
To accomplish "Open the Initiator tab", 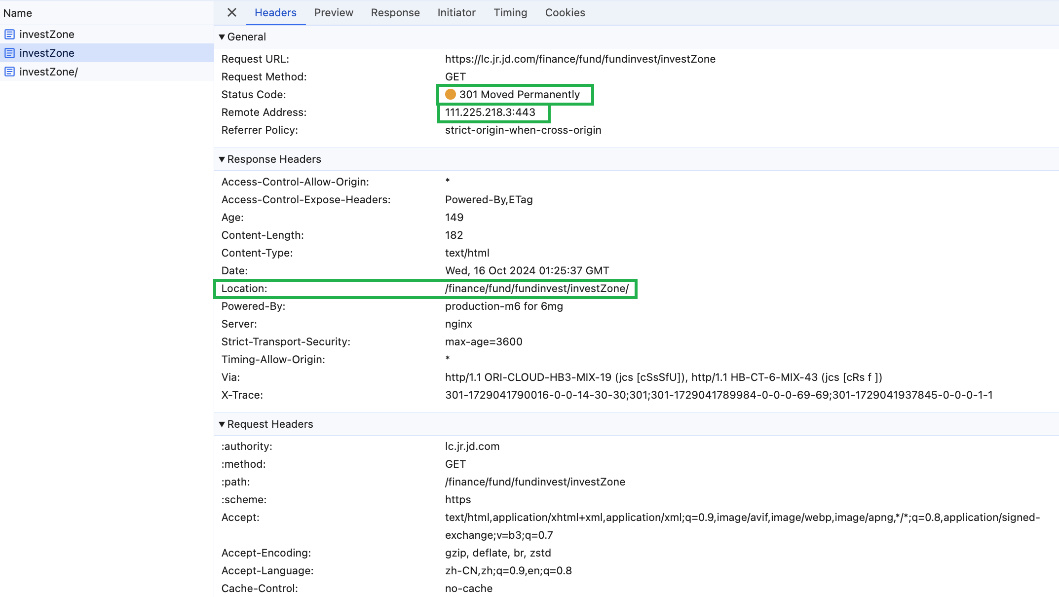I will [456, 13].
